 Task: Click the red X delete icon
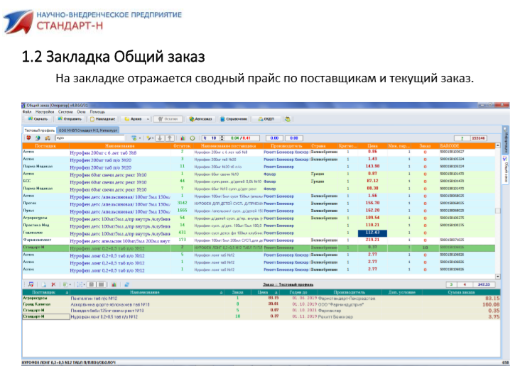(53, 284)
